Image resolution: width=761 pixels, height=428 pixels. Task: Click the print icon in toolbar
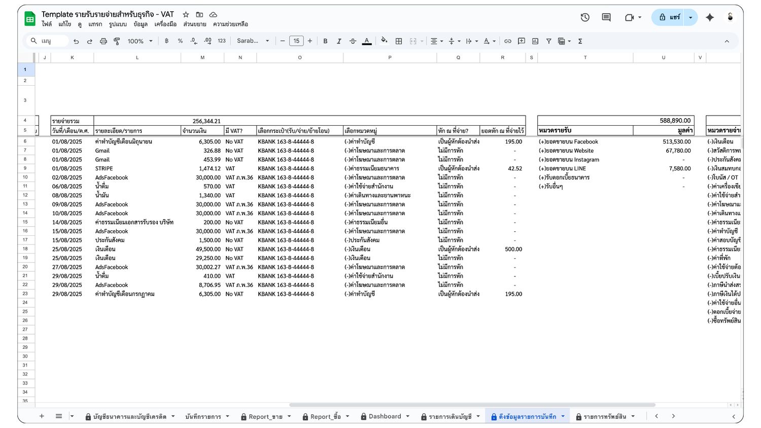point(103,41)
